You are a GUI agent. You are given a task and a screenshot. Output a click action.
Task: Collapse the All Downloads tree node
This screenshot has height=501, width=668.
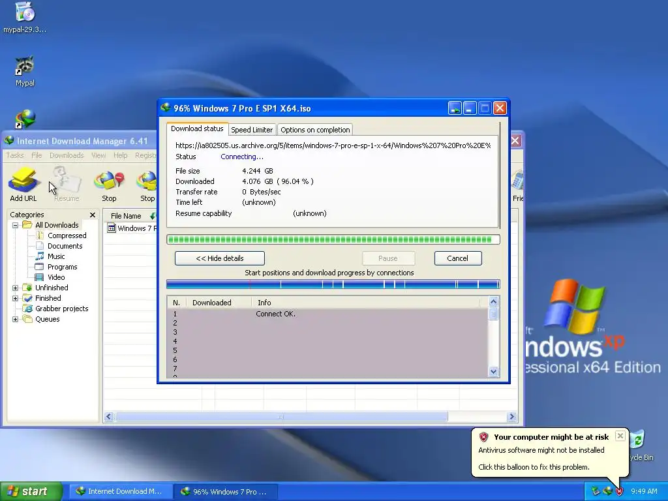tap(16, 225)
